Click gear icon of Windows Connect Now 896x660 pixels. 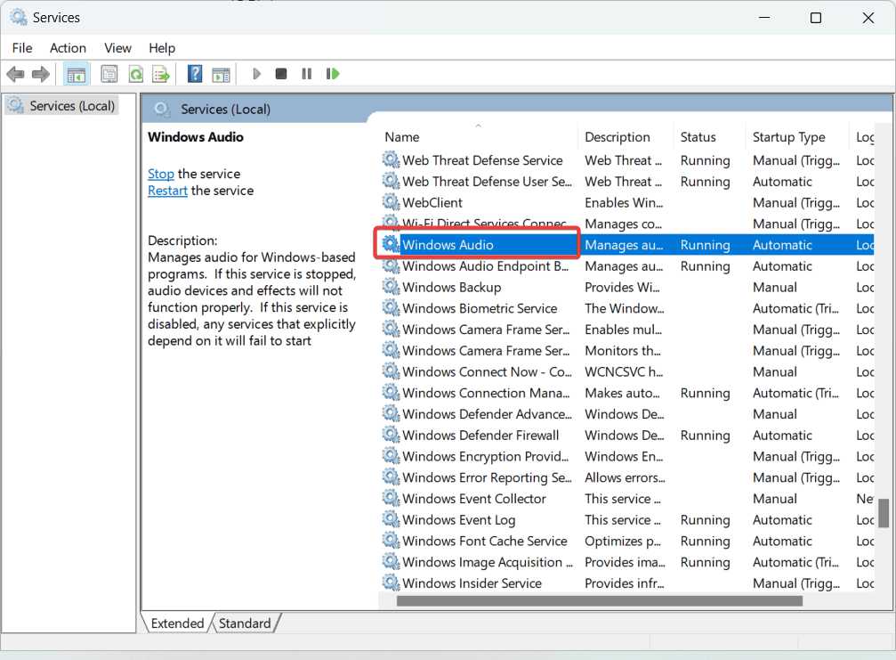click(391, 371)
